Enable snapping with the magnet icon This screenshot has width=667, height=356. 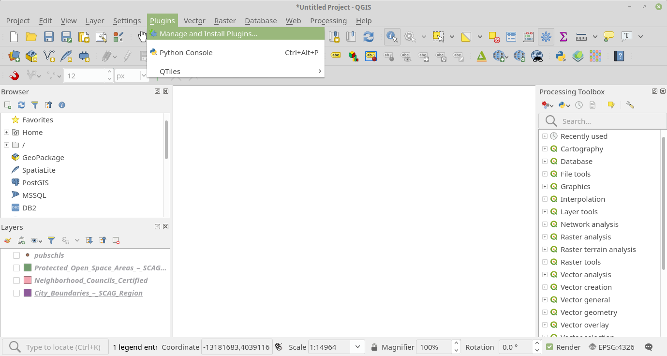click(x=14, y=75)
